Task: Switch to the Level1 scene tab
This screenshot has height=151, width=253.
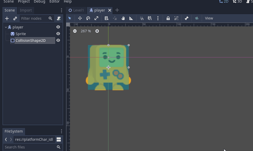Action: click(76, 10)
